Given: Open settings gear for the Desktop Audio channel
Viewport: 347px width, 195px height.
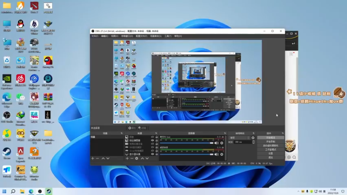Looking at the screenshot, I should click(x=222, y=154).
